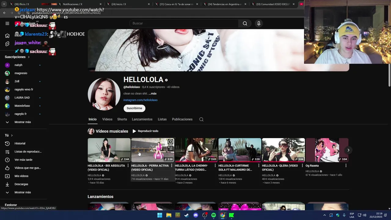The image size is (391, 220).
Task: Open QLERA video thumbnail
Action: (283, 150)
